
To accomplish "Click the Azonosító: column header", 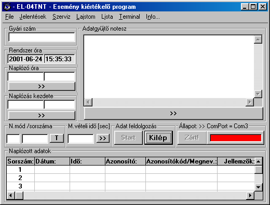I will pos(125,161).
